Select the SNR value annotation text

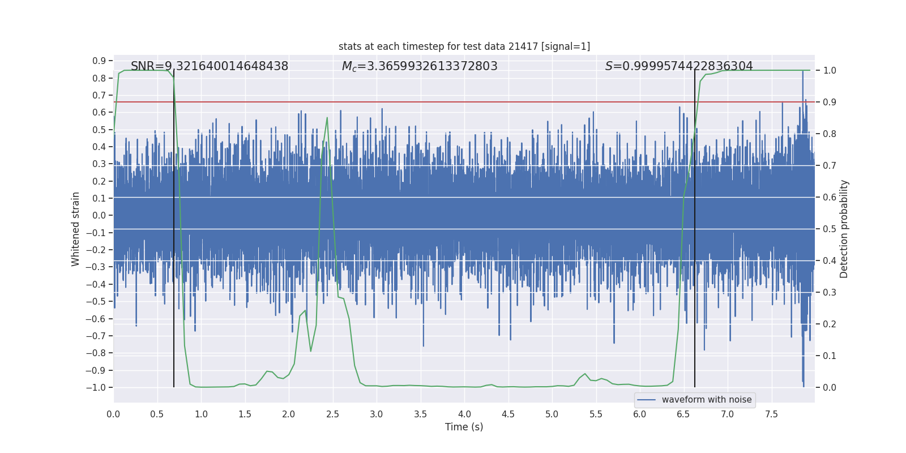(210, 66)
